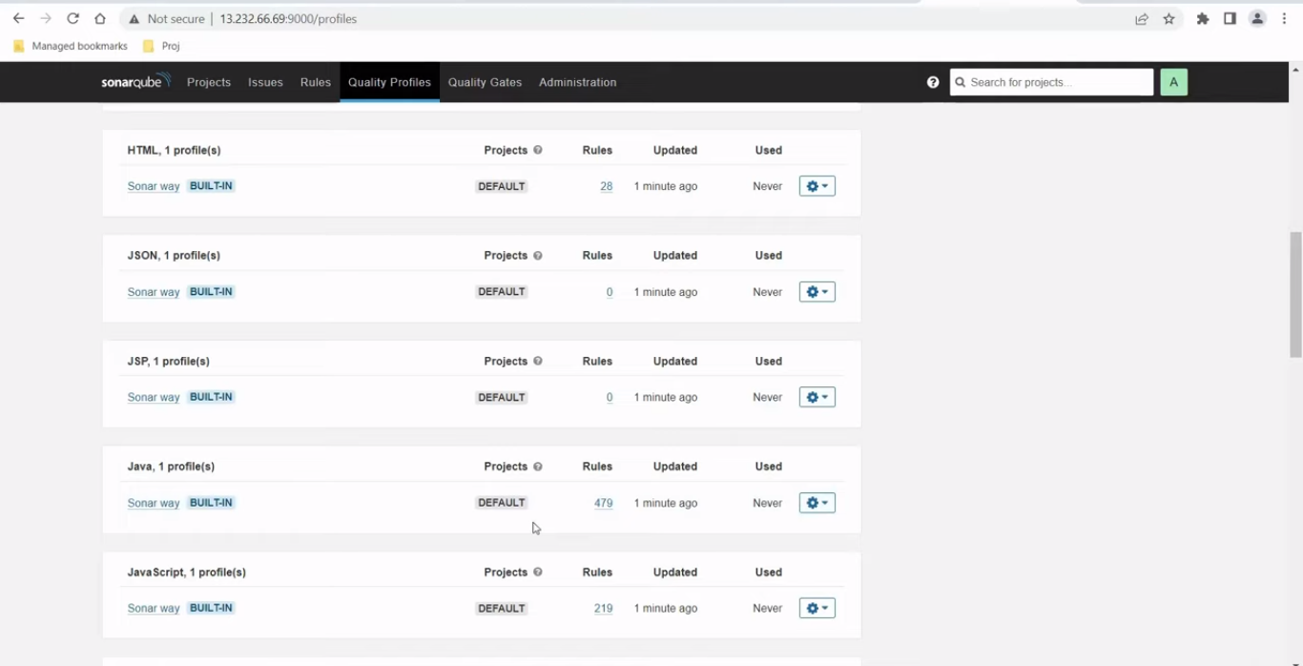Click the green user avatar A
This screenshot has height=666, width=1303.
[1173, 82]
